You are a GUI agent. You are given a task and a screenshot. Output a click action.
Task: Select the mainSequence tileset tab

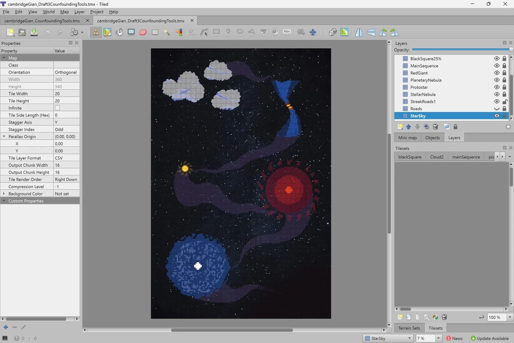tap(466, 157)
